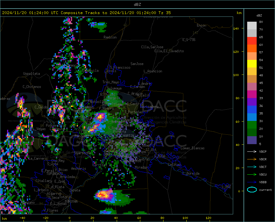Click the Catitas place label
The height and width of the screenshot is (222, 275).
(174, 165)
